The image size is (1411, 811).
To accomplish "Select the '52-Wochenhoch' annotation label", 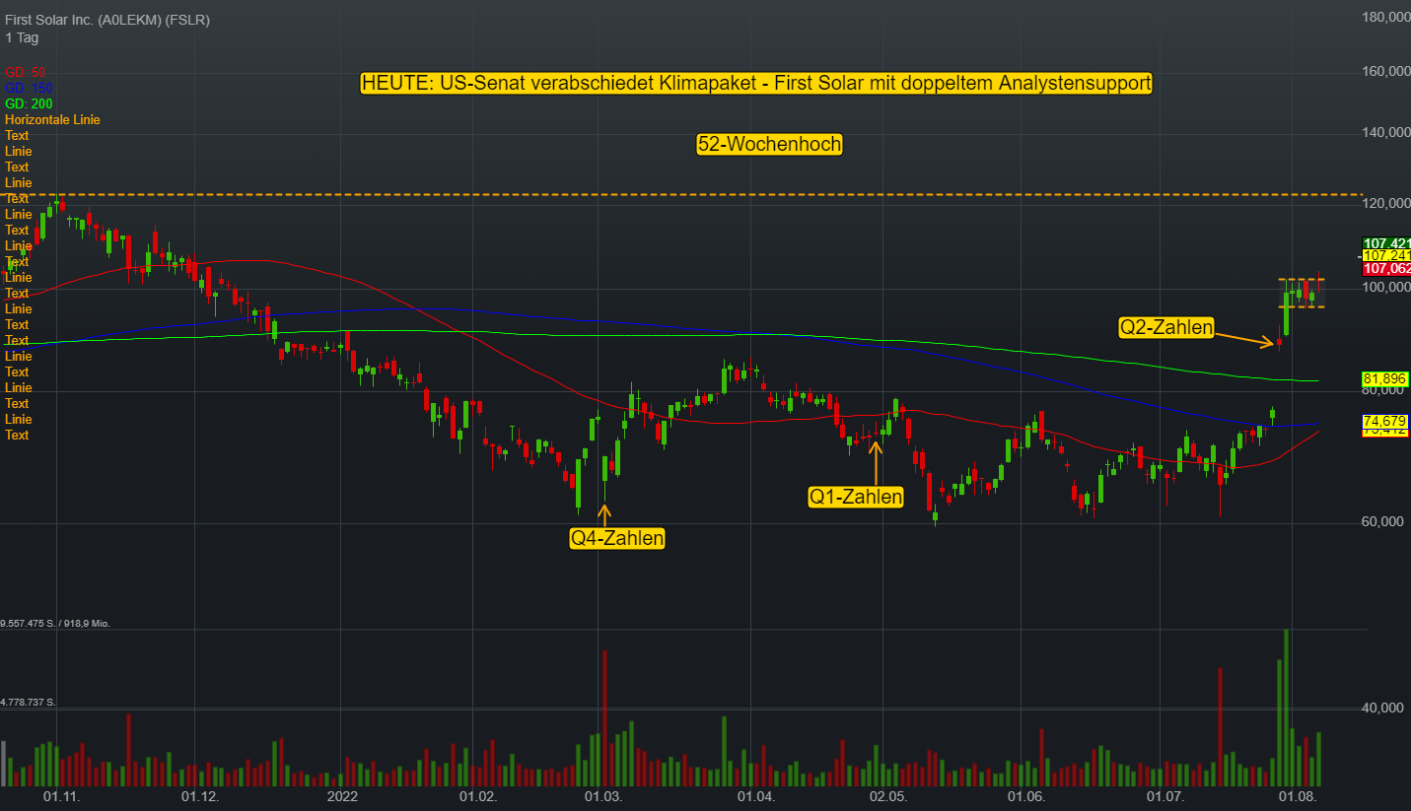I will (770, 145).
